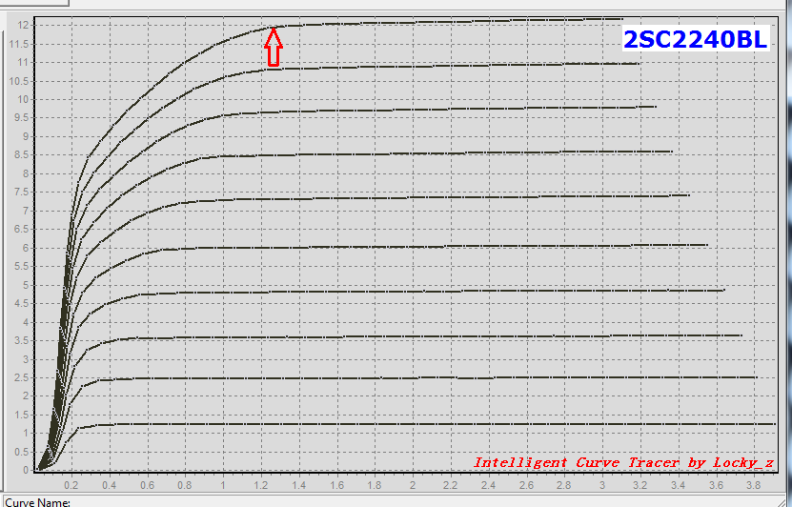
Task: Click the 6.5 label on the vertical axis
Action: pos(23,230)
